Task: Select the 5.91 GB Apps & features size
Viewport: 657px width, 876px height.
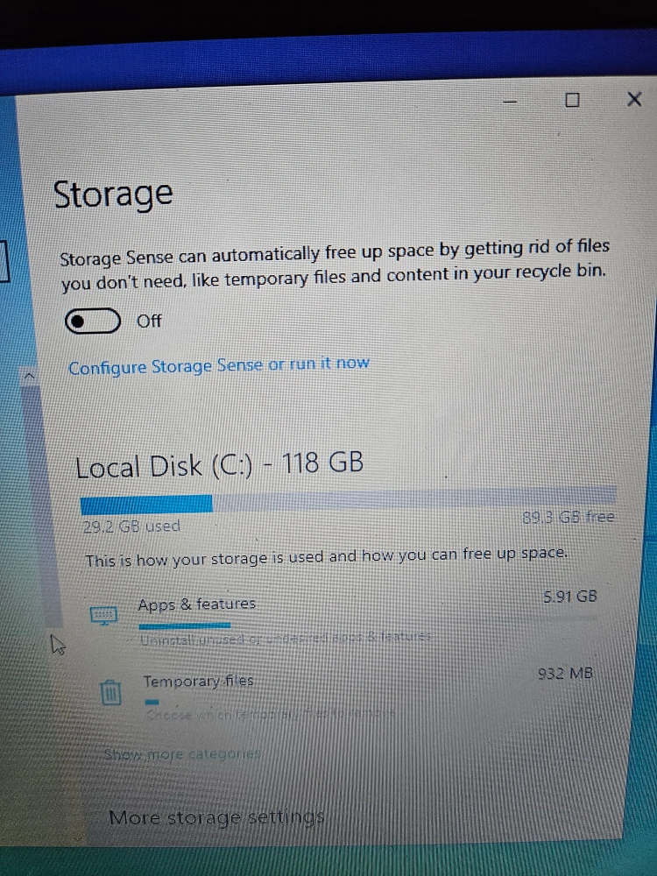Action: 570,597
